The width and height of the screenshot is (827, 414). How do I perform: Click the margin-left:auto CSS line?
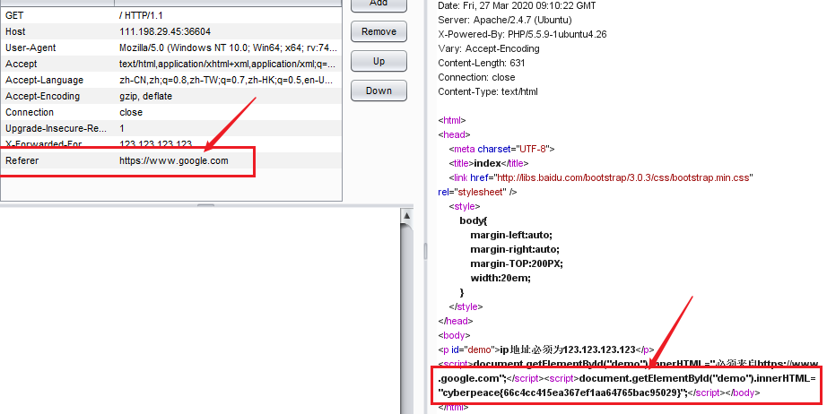click(511, 235)
